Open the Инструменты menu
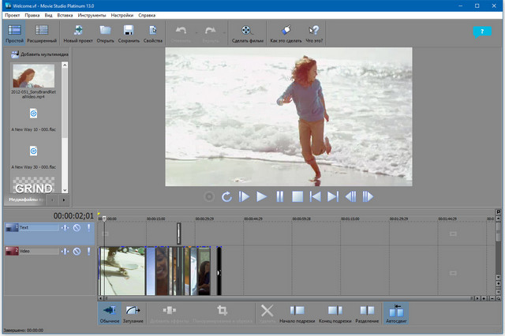Screen dimensions: 505x336 coord(92,15)
